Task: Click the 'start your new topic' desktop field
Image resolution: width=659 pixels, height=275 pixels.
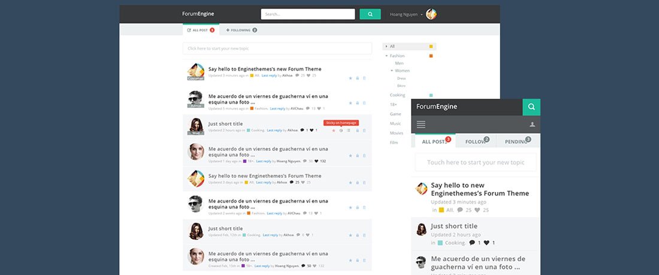Action: pos(277,49)
